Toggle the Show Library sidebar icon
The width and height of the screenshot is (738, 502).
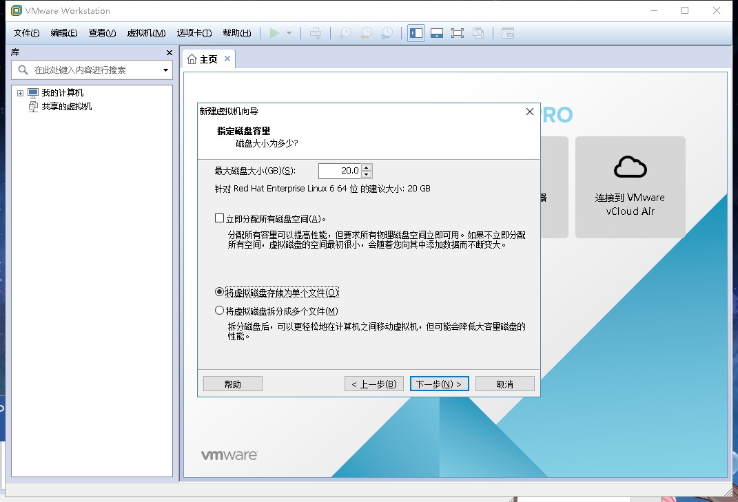(x=416, y=33)
